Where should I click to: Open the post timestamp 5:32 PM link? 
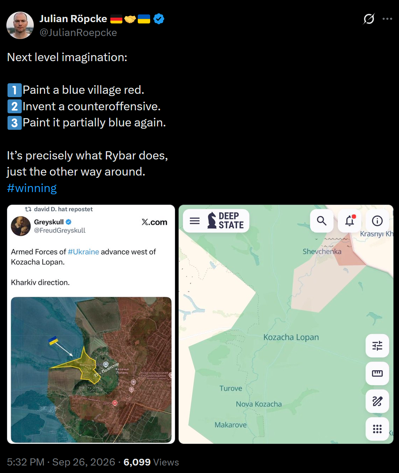(26, 462)
